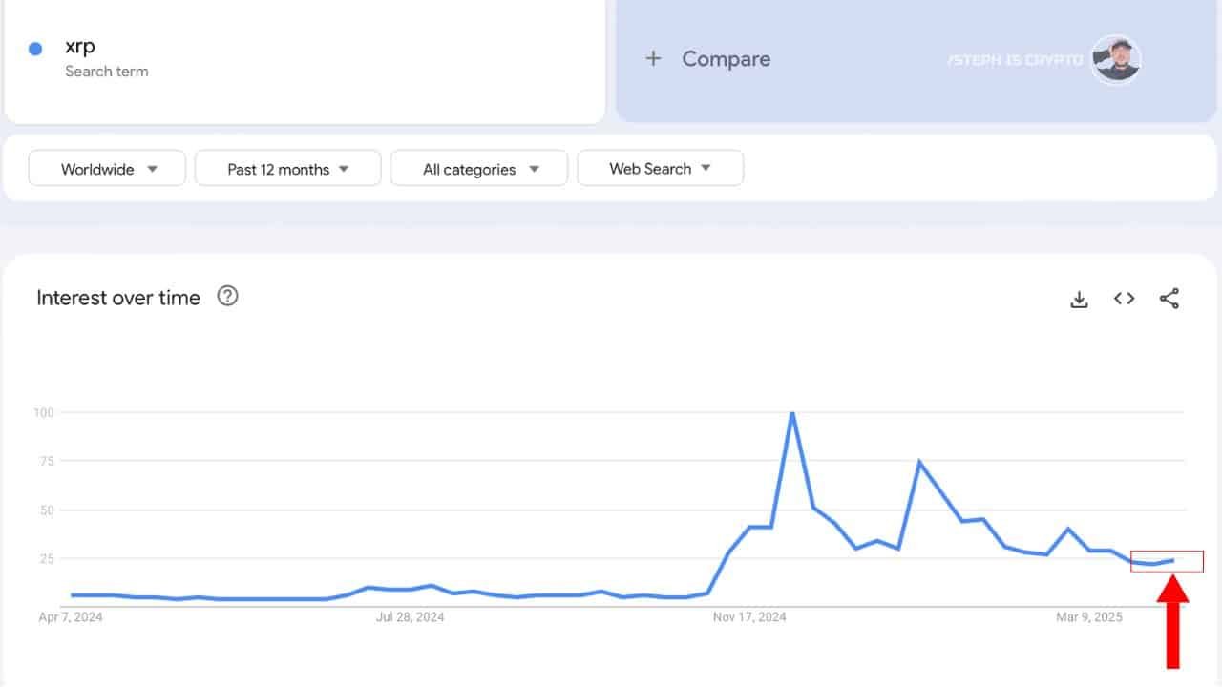
Task: Click inside the red highlighted box
Action: [x=1167, y=561]
